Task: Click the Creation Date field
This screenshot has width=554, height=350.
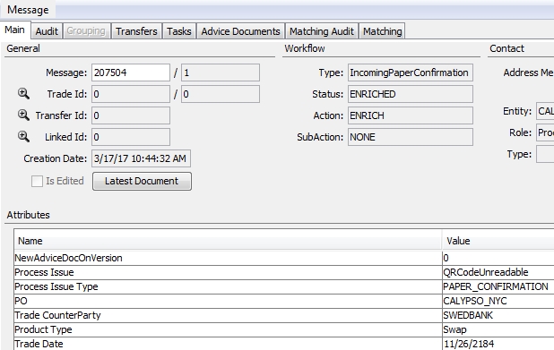Action: pos(141,158)
